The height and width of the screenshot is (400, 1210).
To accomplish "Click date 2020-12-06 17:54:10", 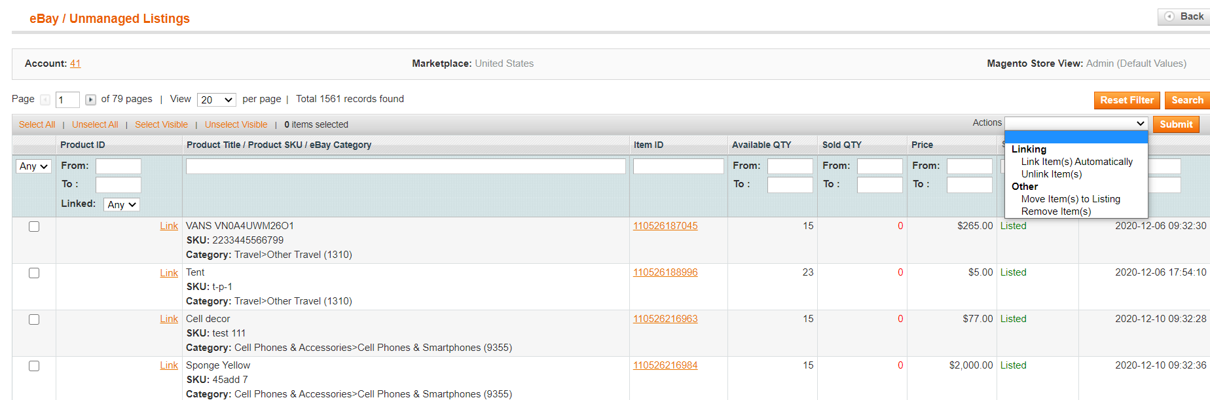I will tap(1160, 272).
